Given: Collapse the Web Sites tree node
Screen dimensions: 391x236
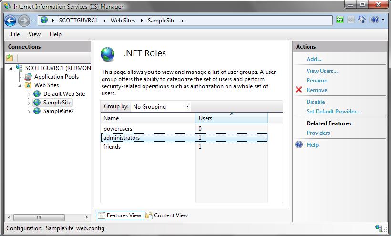Looking at the screenshot, I should point(20,86).
